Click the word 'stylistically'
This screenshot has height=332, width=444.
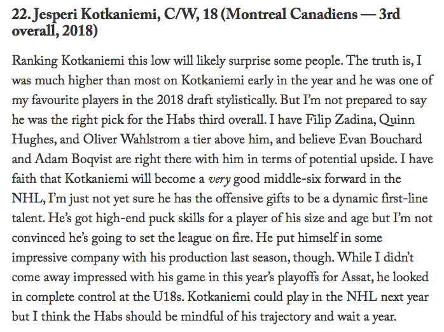[246, 100]
